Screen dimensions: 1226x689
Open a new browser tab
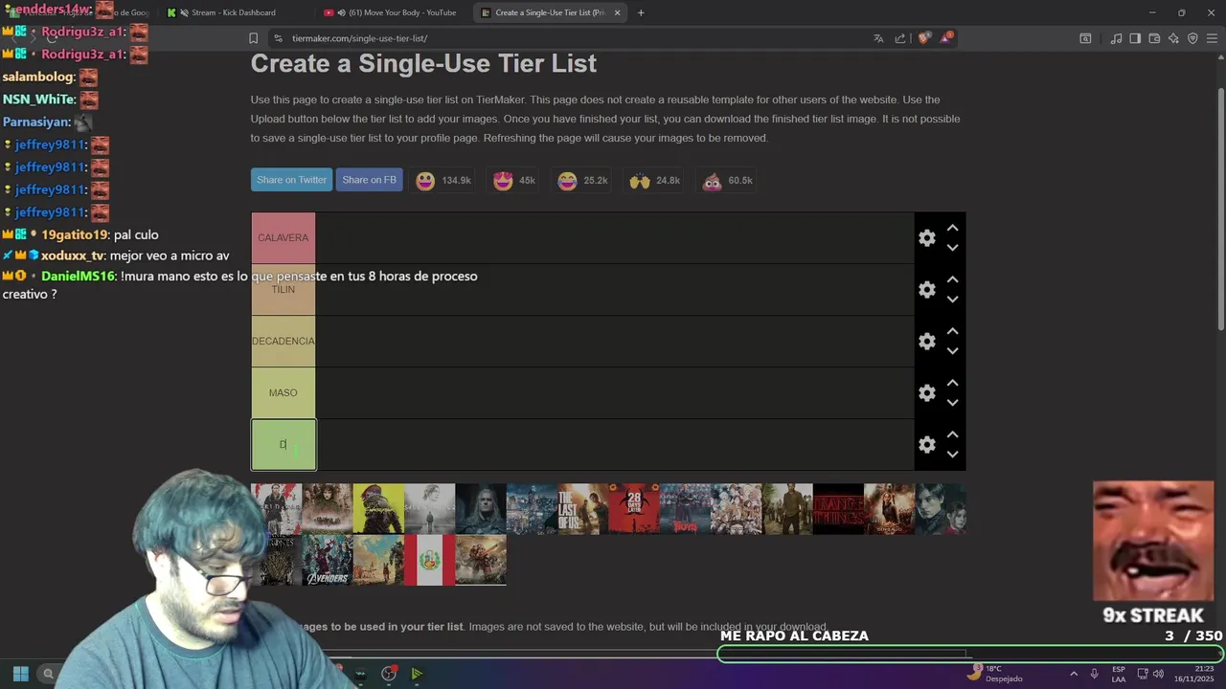click(641, 12)
